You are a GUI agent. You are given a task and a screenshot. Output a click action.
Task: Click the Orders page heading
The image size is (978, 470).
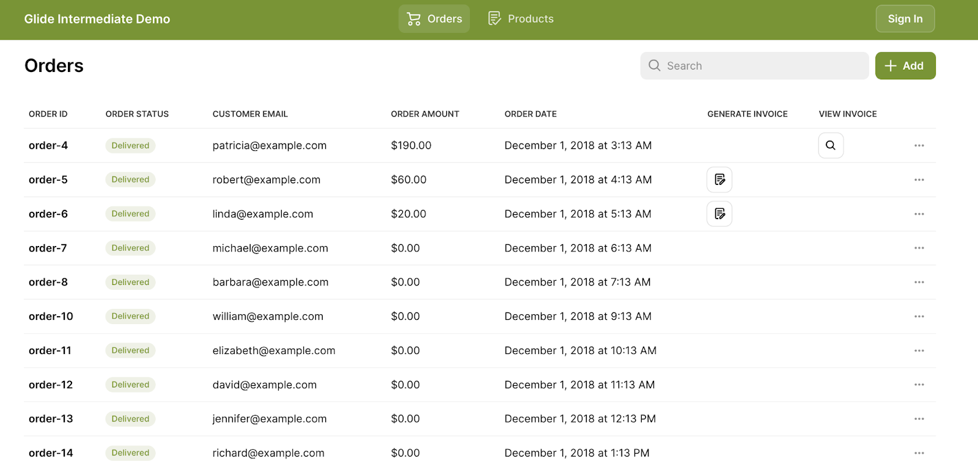point(54,66)
